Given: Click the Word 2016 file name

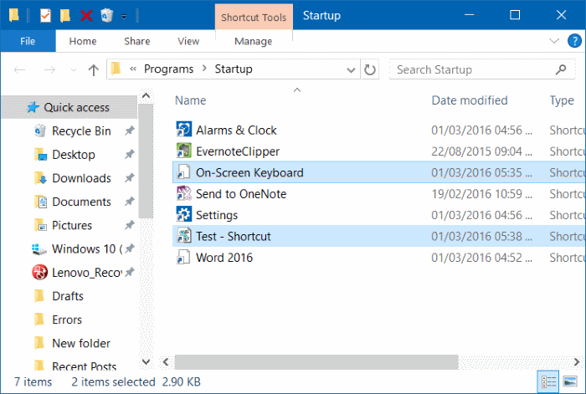Looking at the screenshot, I should coord(224,258).
